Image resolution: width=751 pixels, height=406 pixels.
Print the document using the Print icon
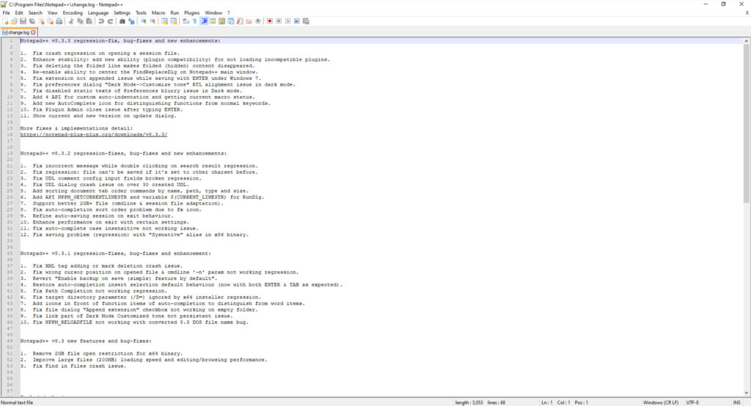[59, 21]
